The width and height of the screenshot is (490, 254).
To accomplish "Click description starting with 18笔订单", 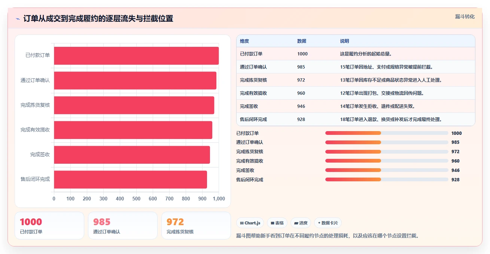I will (x=391, y=120).
